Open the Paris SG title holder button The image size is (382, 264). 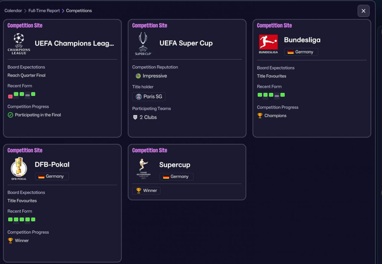[149, 96]
